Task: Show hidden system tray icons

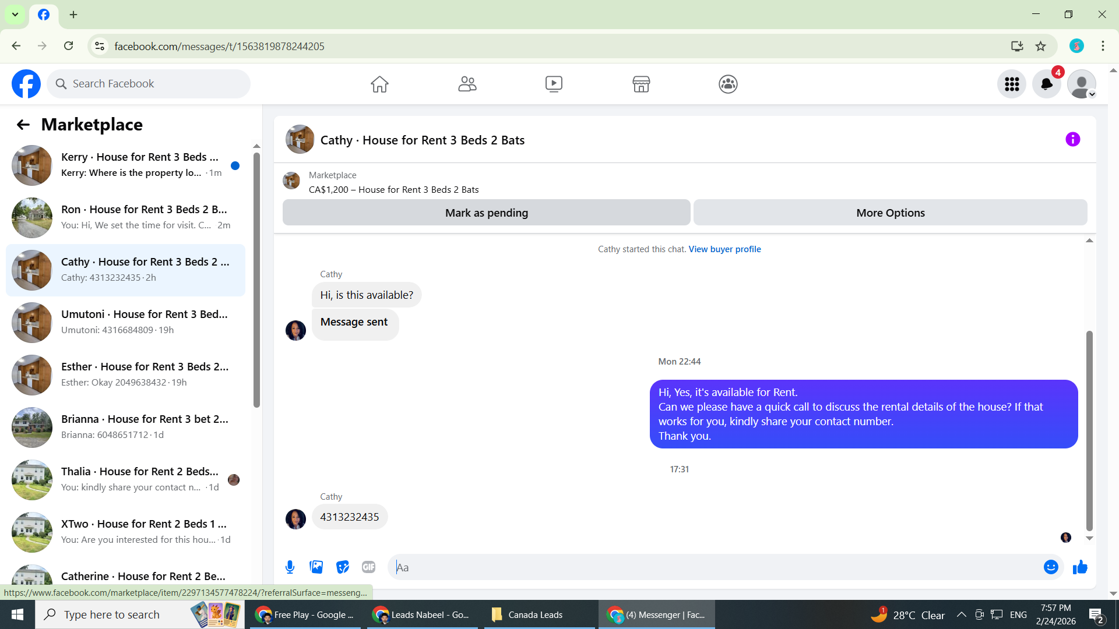Action: coord(962,614)
